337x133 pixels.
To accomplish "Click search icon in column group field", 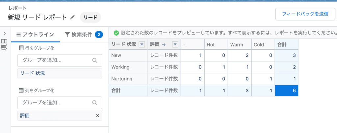I will tap(95, 103).
